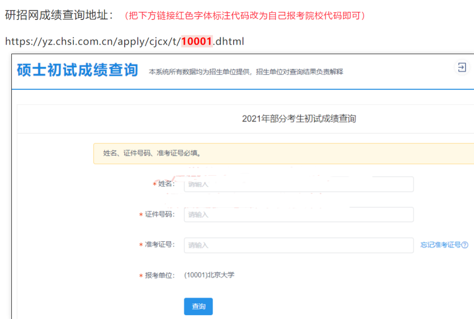Click the 证件号码 field label
The image size is (474, 319).
pos(160,215)
